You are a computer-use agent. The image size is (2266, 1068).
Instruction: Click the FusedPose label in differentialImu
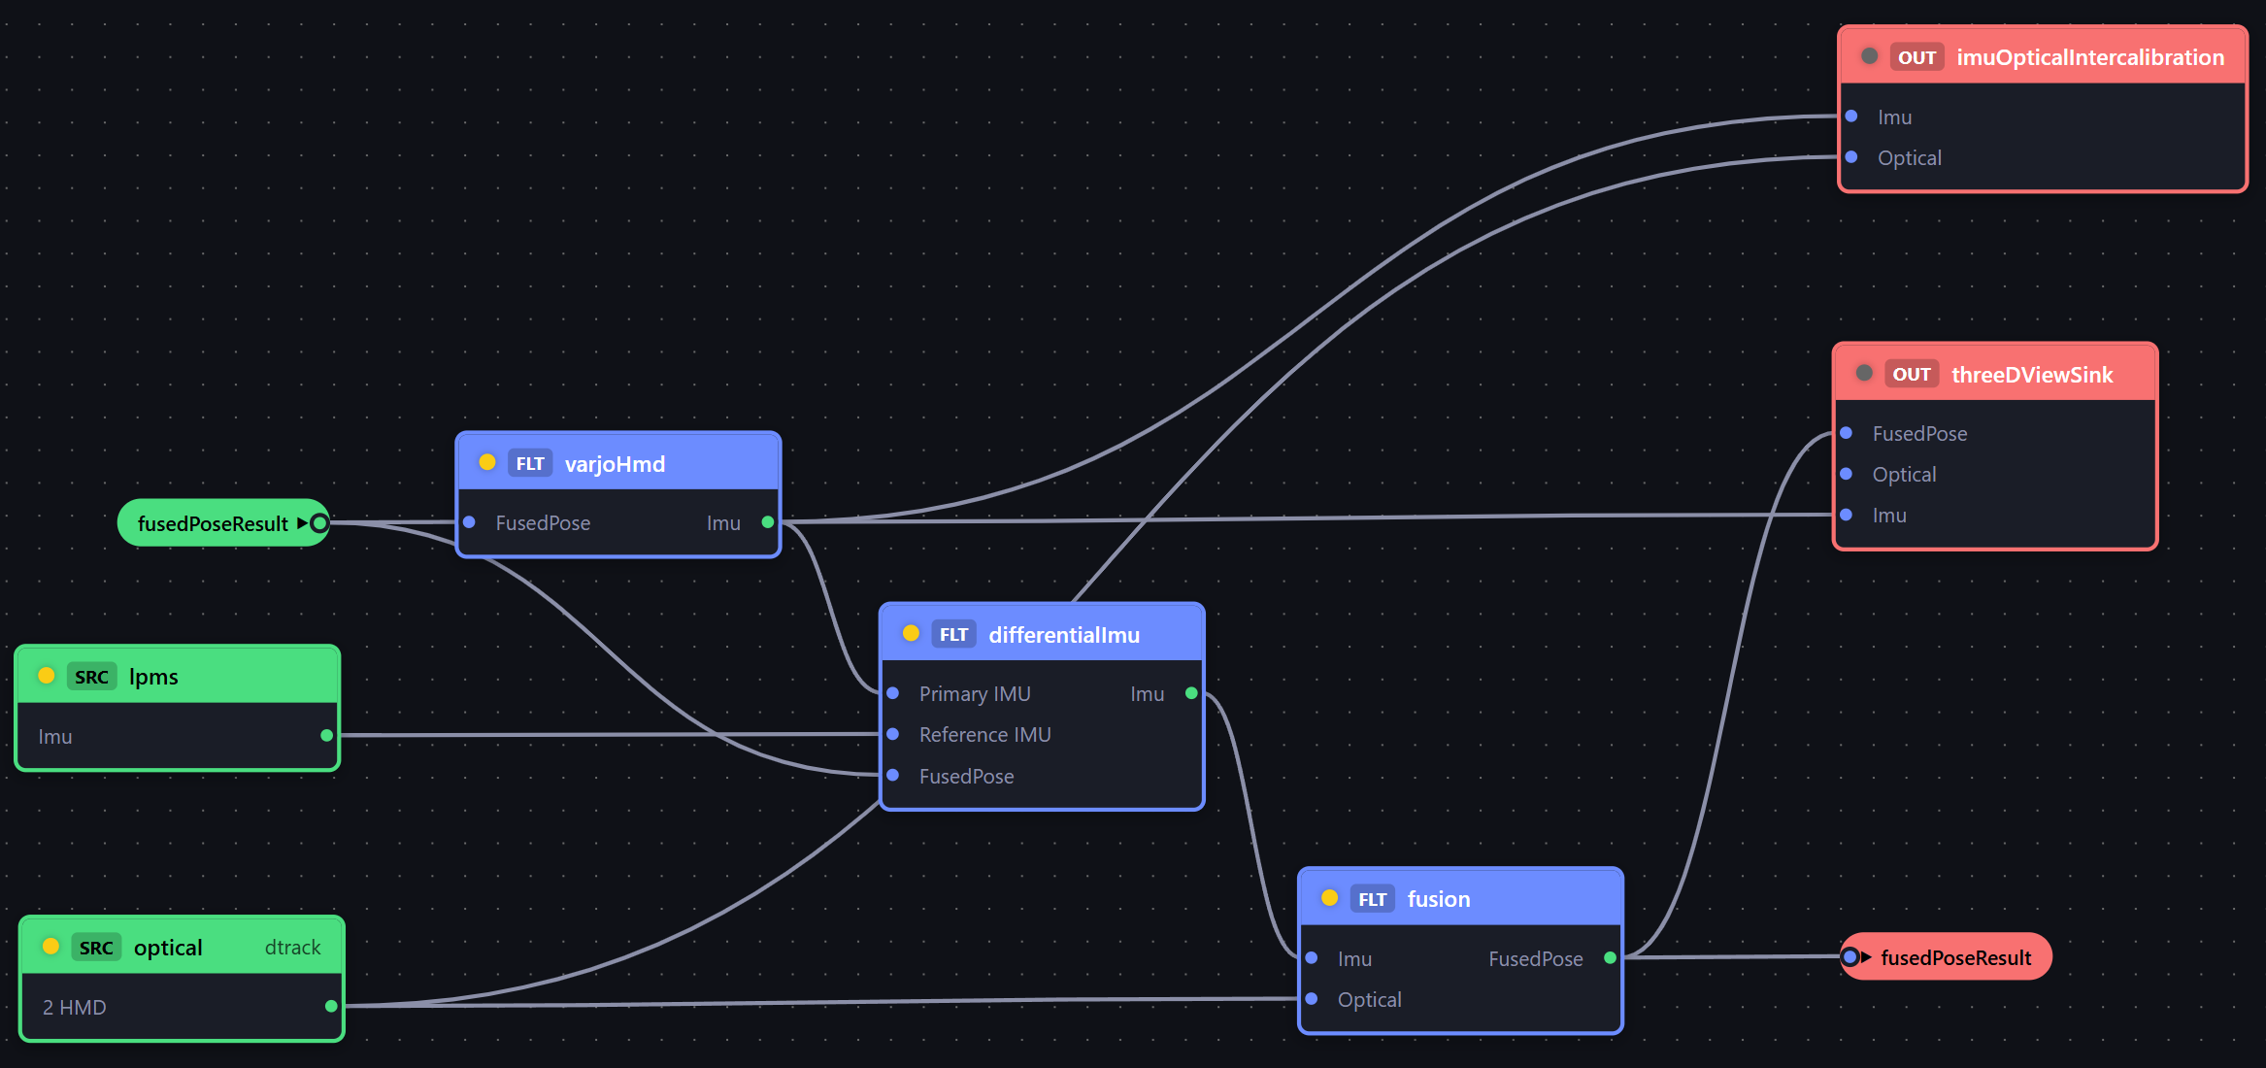point(967,777)
